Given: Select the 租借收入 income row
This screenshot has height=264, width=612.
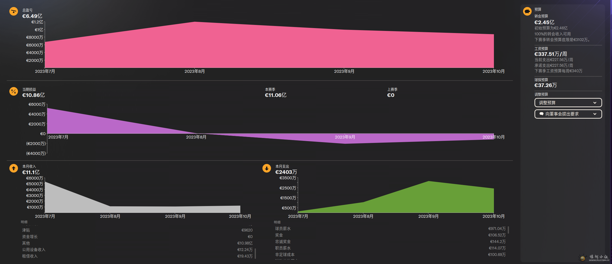Looking at the screenshot, I should tap(137, 256).
